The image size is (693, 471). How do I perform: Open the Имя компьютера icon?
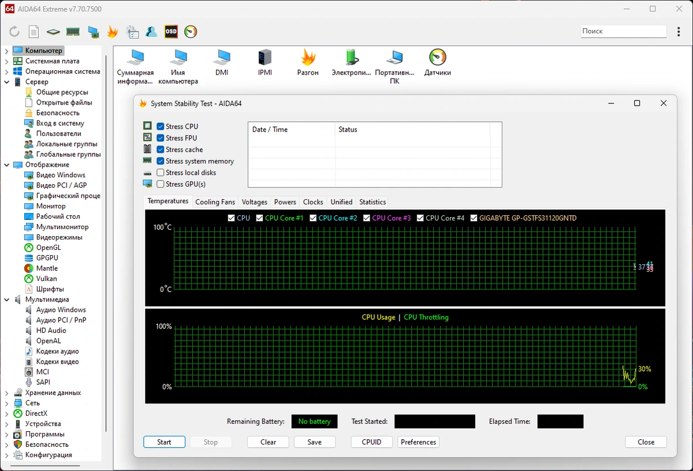178,67
